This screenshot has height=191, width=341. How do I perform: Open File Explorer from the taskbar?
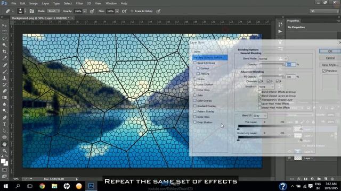(54, 186)
